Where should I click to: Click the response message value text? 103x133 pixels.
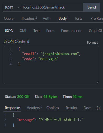click(x=61, y=120)
